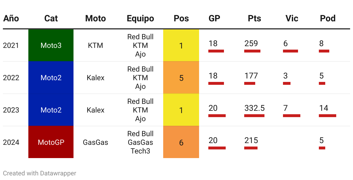The height and width of the screenshot is (180, 353).
Task: Select the GasGas moto cell
Action: tap(95, 142)
